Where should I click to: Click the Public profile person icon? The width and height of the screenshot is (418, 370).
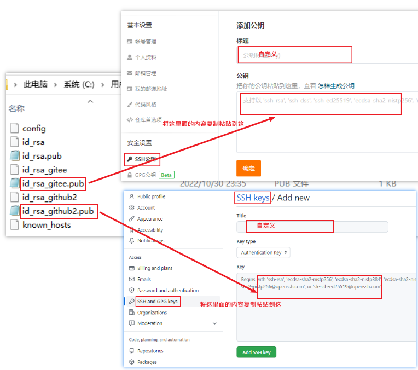pyautogui.click(x=131, y=196)
